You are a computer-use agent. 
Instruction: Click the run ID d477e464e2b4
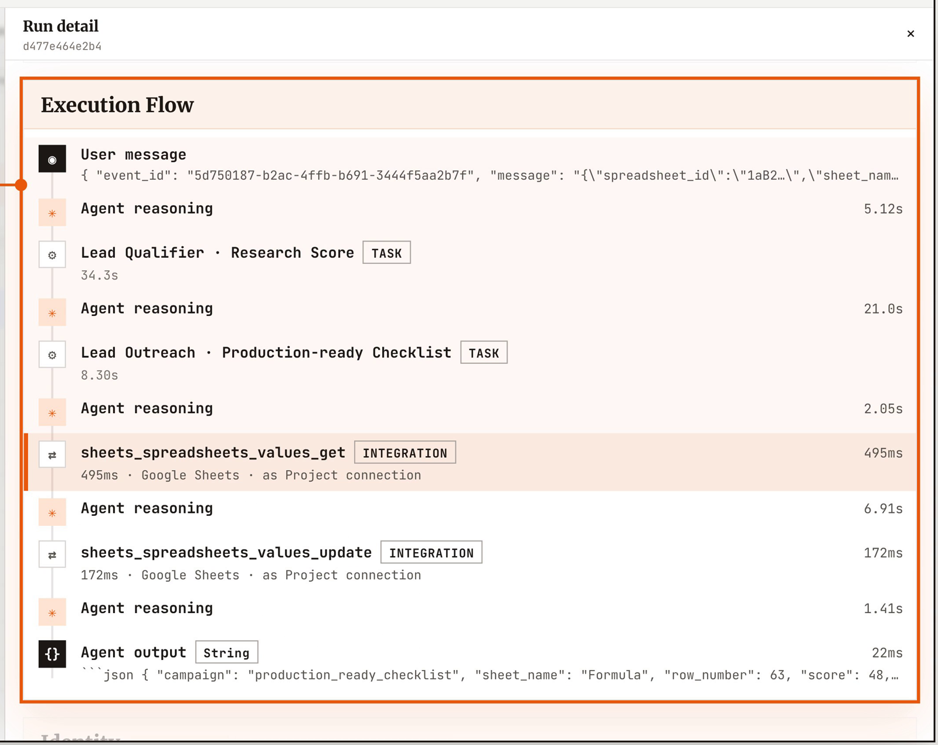[x=62, y=46]
